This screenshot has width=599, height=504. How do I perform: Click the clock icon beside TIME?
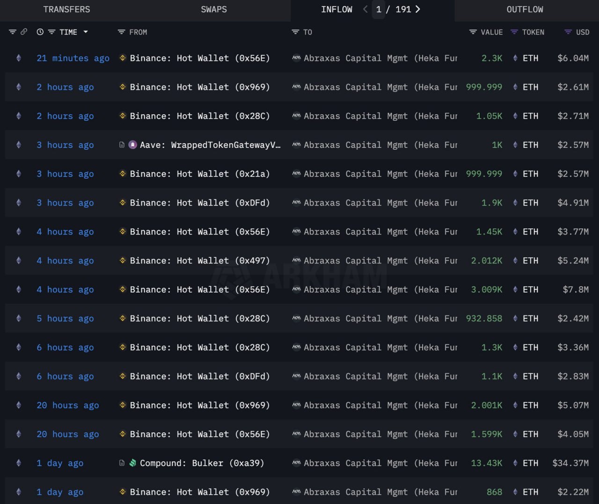(x=40, y=32)
